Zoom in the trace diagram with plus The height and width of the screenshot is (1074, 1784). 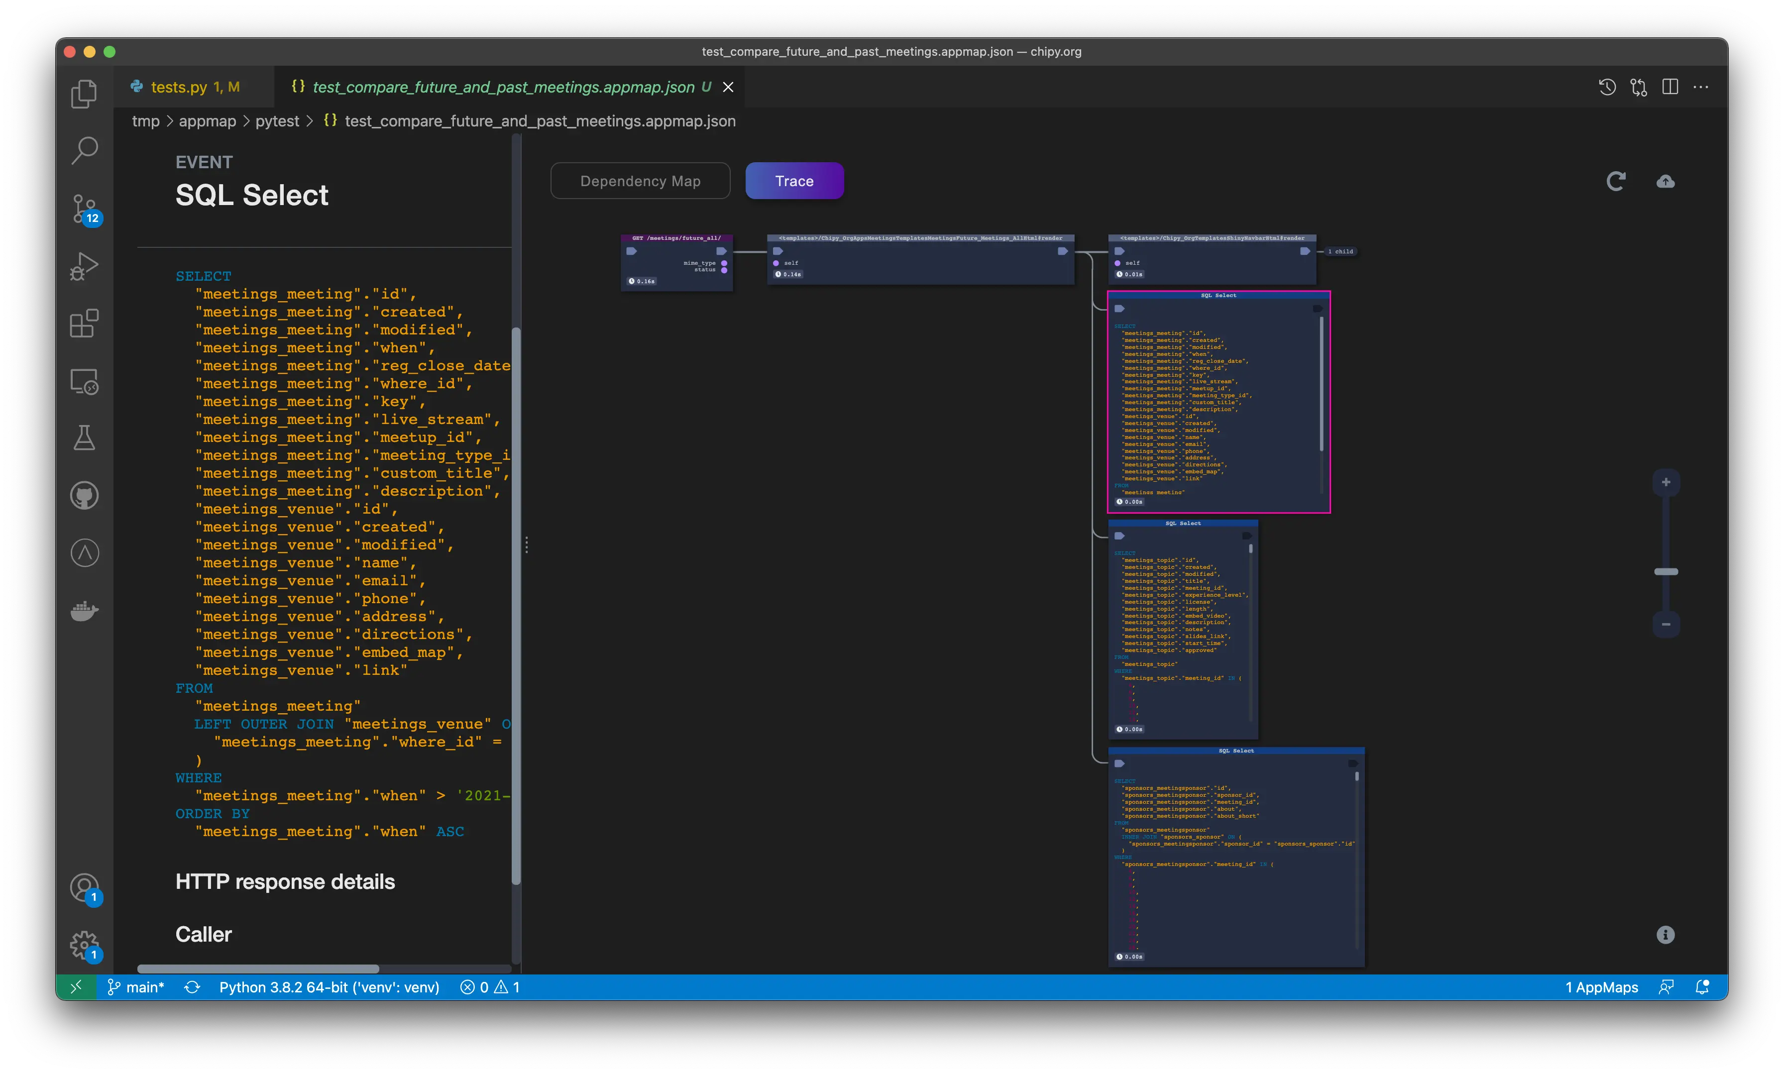coord(1666,483)
